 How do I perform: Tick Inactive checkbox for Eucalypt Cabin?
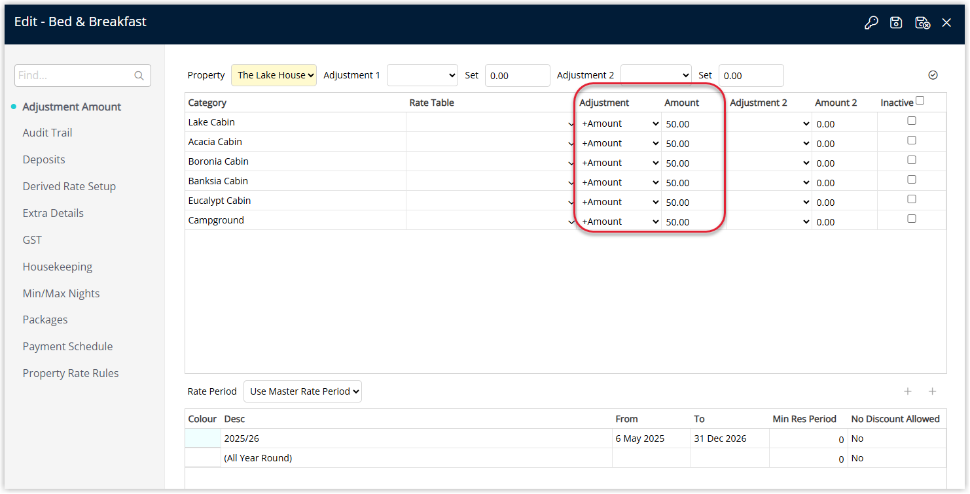pos(912,199)
